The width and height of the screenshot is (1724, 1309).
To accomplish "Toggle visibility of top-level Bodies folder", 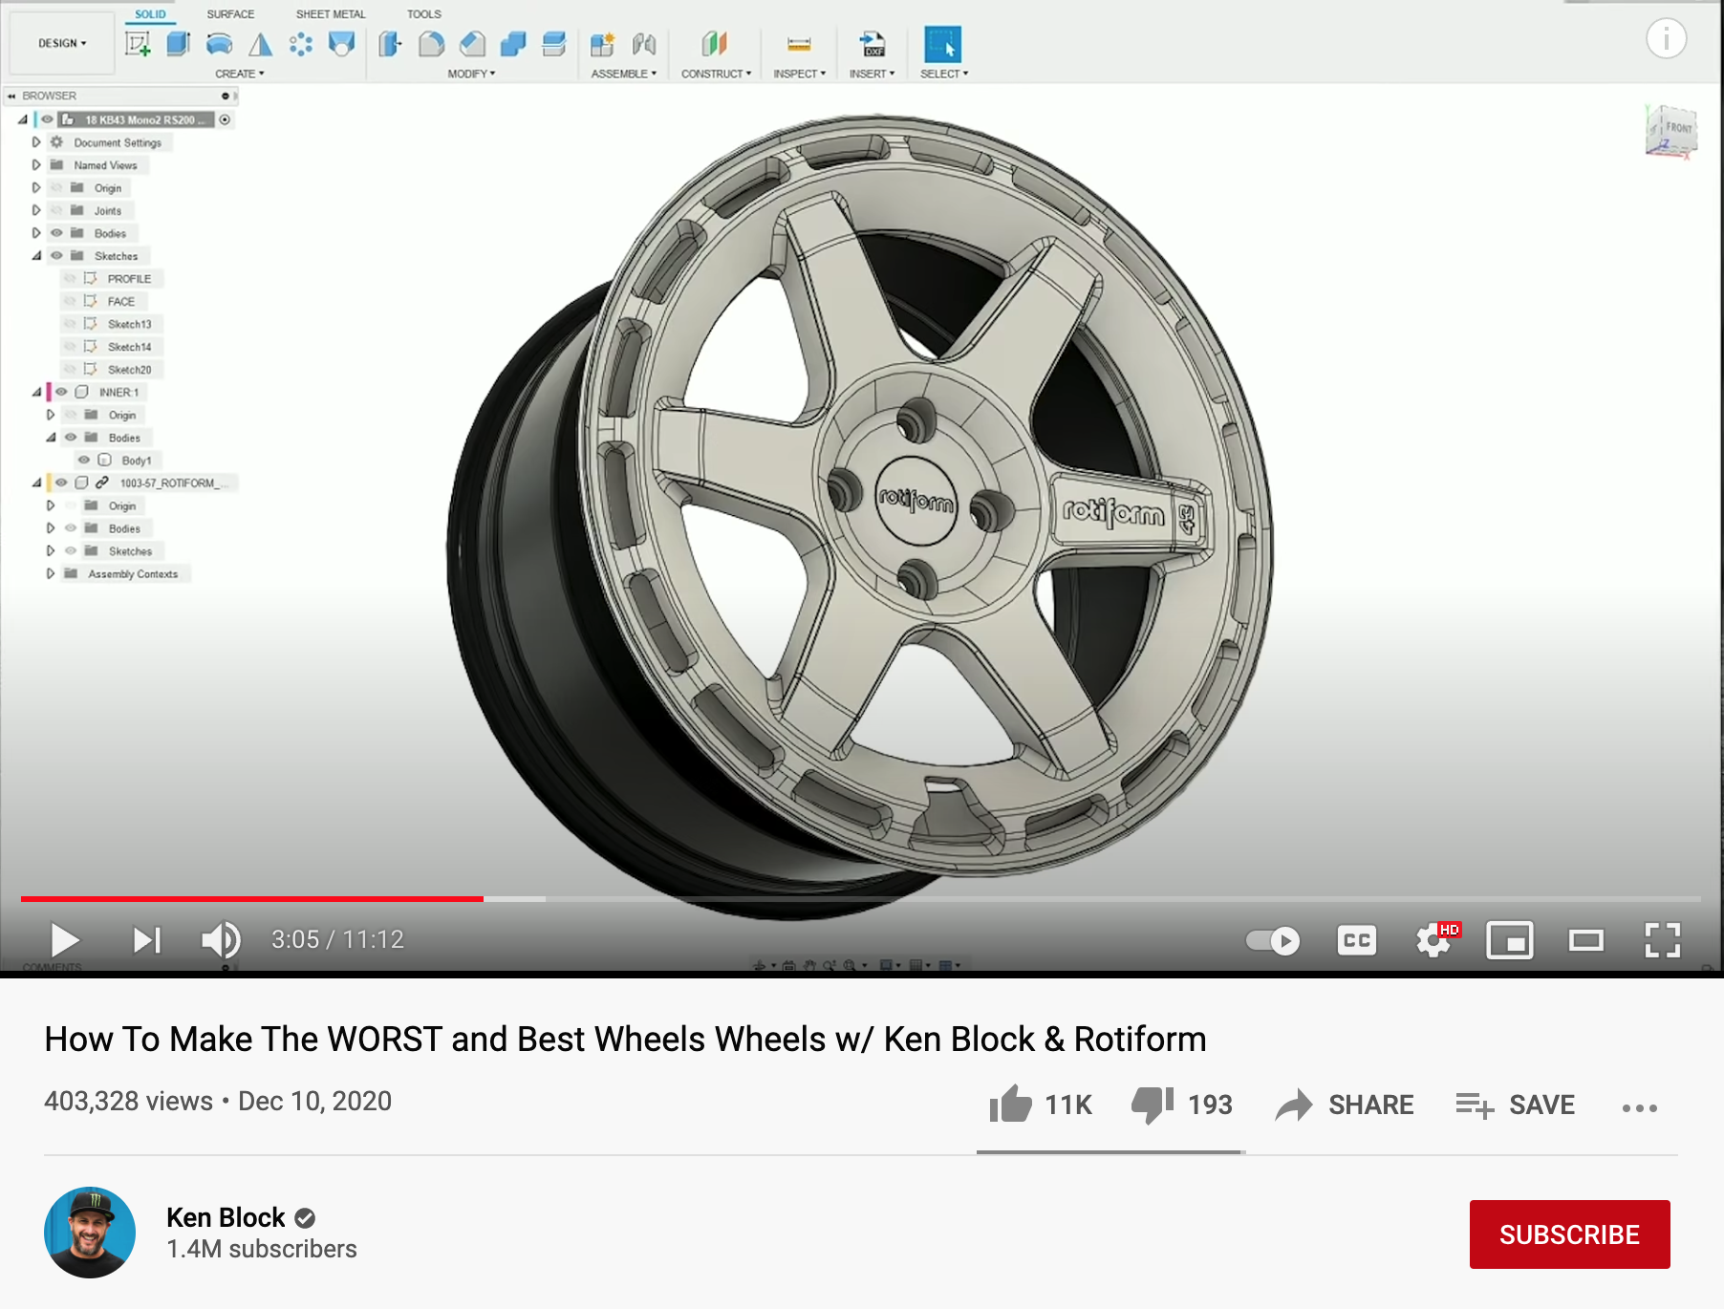I will coord(56,233).
